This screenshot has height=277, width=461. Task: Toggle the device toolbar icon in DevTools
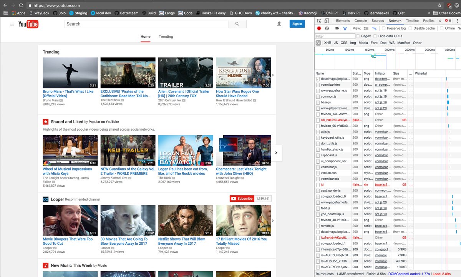(x=326, y=21)
